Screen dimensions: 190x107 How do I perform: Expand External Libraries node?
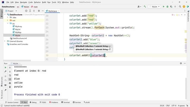(5, 41)
